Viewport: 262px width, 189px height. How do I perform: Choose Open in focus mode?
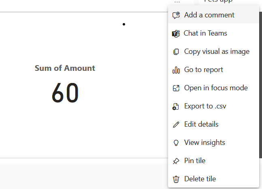[x=213, y=88]
